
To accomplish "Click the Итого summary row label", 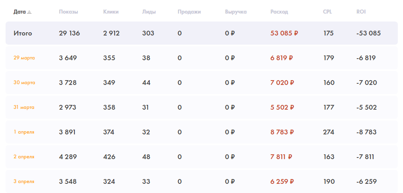I will tap(23, 33).
